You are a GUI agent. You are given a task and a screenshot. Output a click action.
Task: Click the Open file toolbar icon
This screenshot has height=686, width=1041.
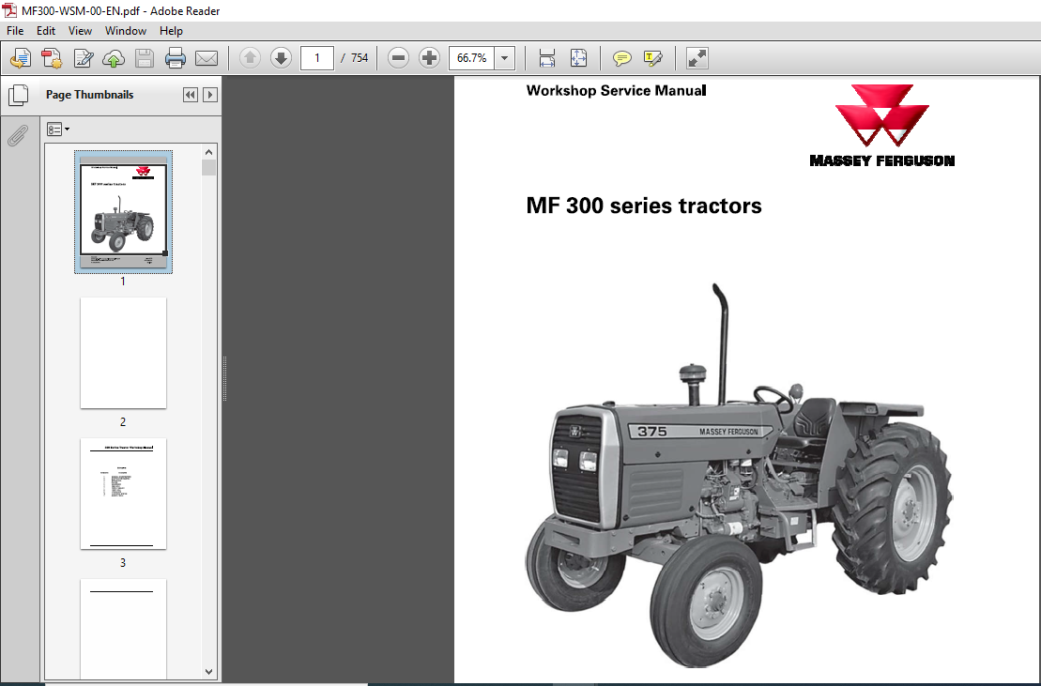click(x=21, y=58)
